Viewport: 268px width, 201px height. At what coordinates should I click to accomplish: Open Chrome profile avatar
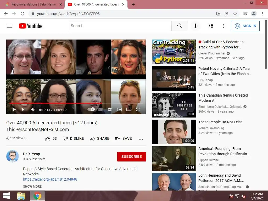(254, 14)
